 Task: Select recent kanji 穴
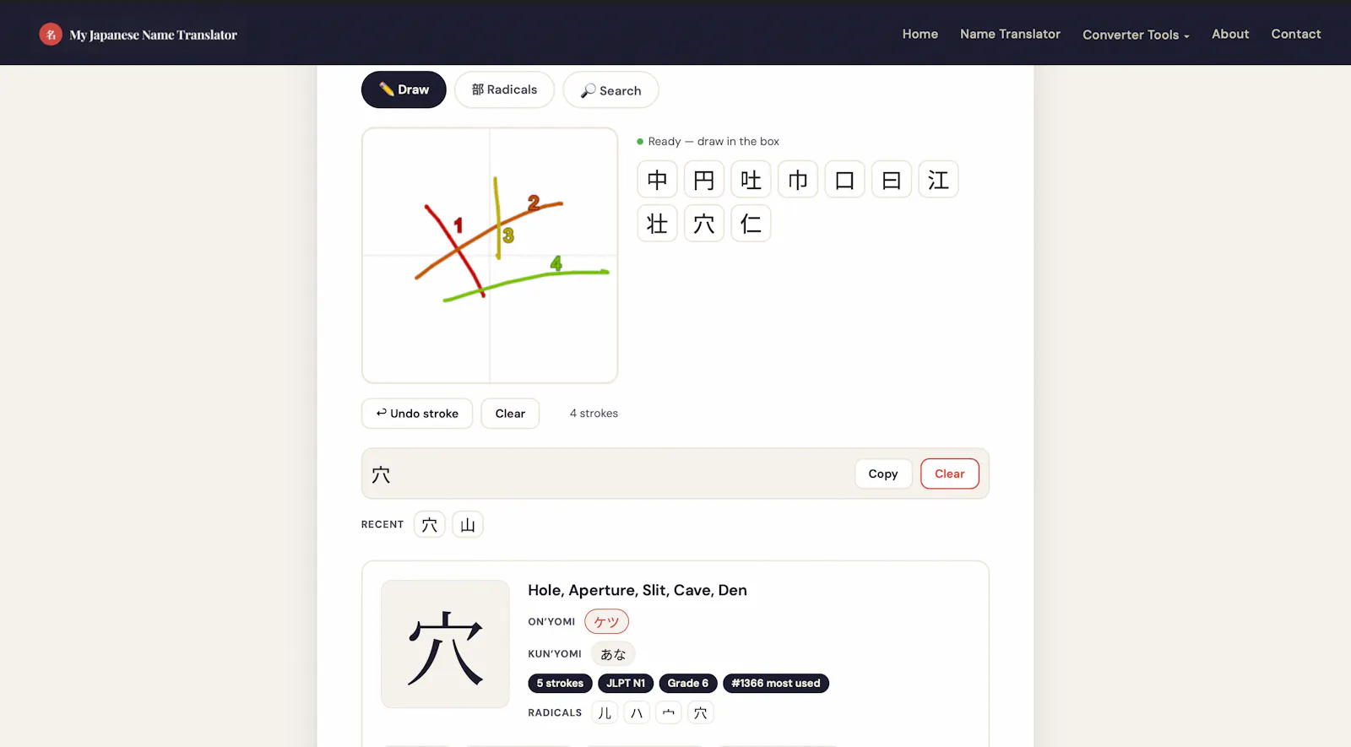tap(430, 525)
